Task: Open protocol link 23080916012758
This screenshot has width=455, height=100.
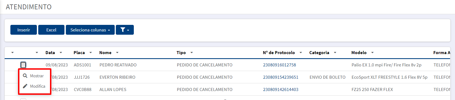Action: pyautogui.click(x=279, y=65)
